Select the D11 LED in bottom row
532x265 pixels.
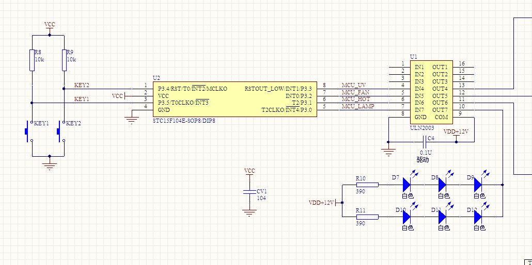[443, 217]
